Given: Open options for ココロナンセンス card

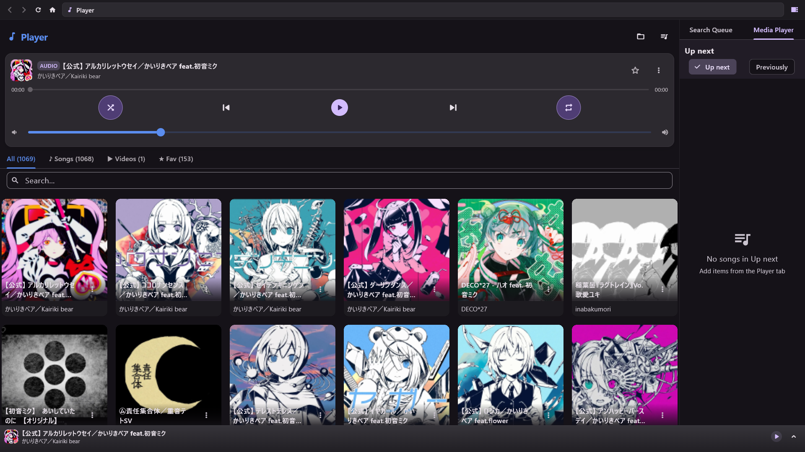Looking at the screenshot, I should tap(206, 289).
